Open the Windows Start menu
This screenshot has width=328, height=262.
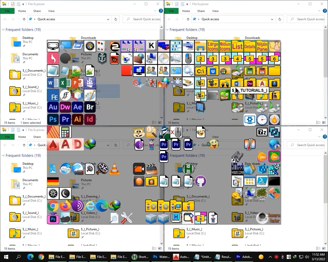[6, 257]
